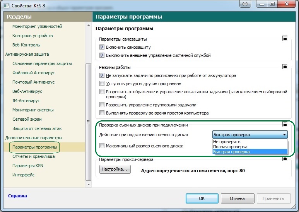Open Отчеты и хранилища section
Image resolution: width=299 pixels, height=212 pixels.
(33, 156)
